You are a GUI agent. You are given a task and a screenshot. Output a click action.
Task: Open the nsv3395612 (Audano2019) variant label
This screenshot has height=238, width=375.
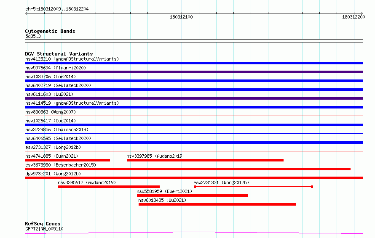click(x=87, y=182)
